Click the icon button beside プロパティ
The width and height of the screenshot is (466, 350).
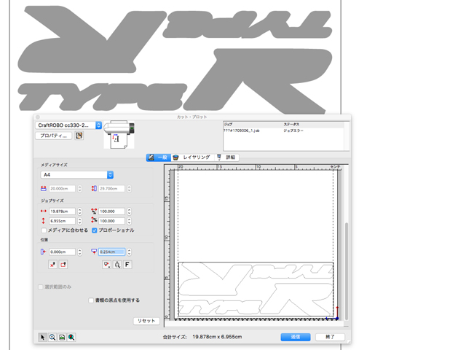pyautogui.click(x=79, y=136)
